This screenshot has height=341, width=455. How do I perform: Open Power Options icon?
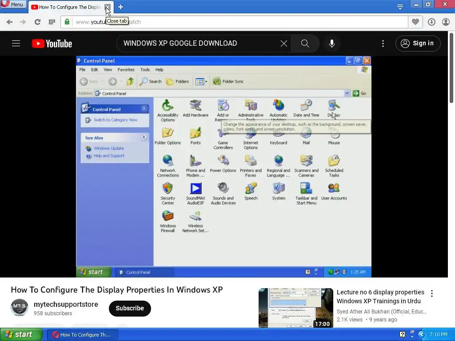tap(223, 163)
